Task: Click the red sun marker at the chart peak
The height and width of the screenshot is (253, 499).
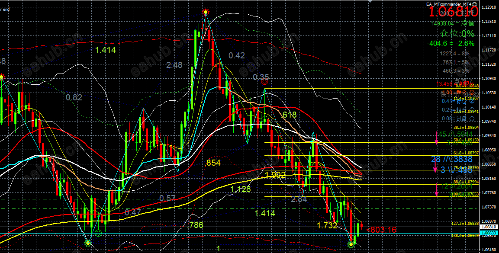Action: click(206, 13)
